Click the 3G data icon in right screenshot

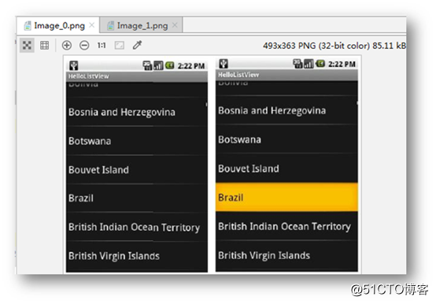coord(297,64)
